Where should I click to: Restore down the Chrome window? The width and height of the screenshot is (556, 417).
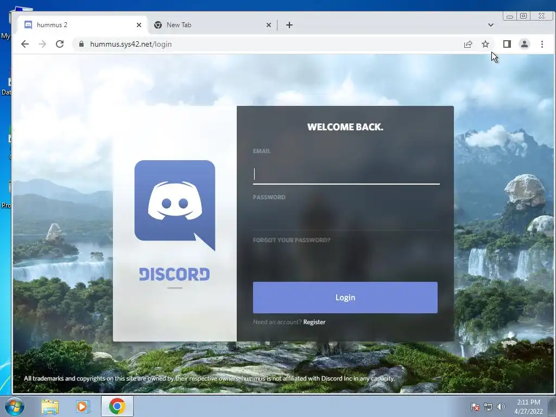(523, 16)
